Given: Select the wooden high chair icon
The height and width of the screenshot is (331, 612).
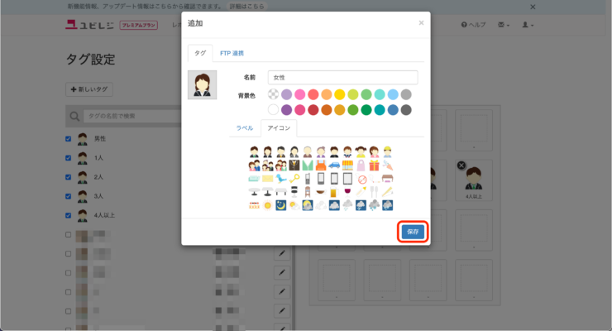Looking at the screenshot, I should tap(308, 192).
